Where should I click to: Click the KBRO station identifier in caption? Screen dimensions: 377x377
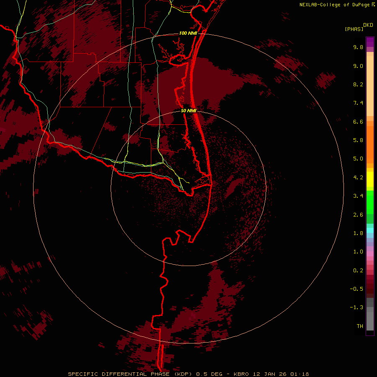tap(241, 374)
